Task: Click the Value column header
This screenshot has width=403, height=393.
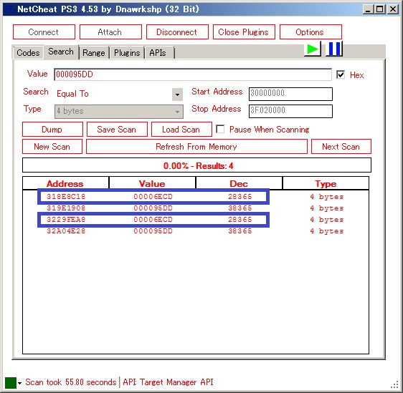Action: [152, 183]
